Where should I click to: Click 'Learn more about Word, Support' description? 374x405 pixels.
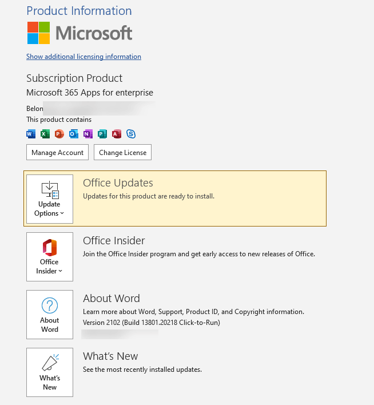tap(193, 312)
